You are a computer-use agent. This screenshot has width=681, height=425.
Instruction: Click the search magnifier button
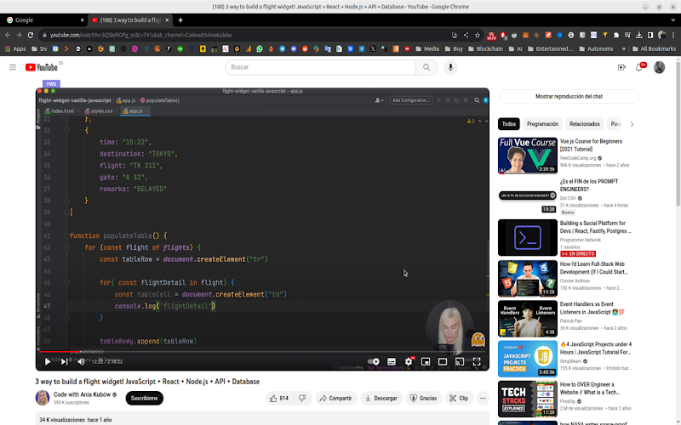click(426, 67)
